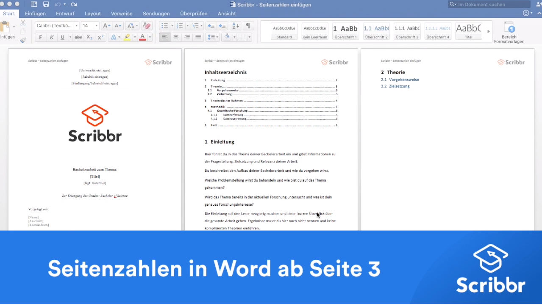Image resolution: width=542 pixels, height=306 pixels.
Task: Open the underline style arrow
Action: [x=69, y=37]
